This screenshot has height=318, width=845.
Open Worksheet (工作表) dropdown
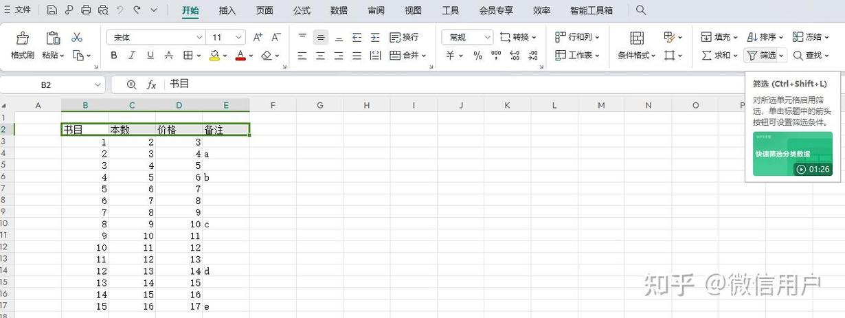pos(577,56)
